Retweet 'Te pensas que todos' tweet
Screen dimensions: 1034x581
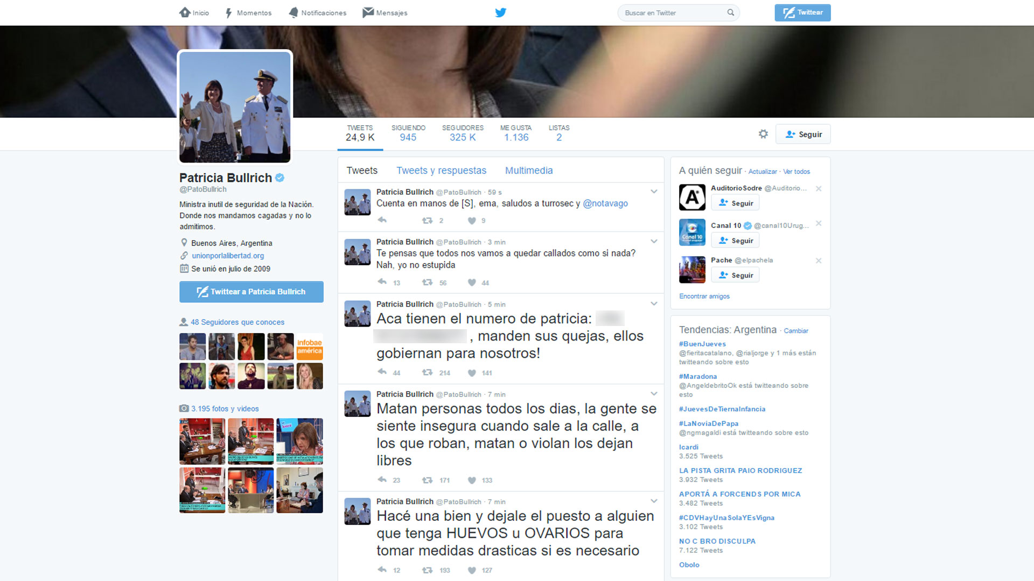pos(427,282)
